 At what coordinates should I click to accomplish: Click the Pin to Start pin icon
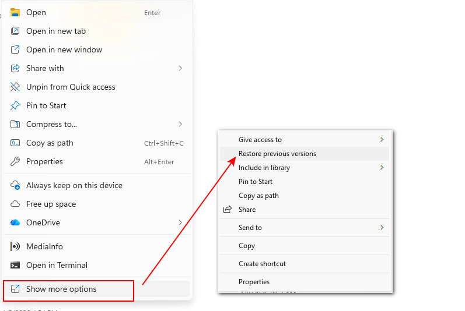[15, 105]
